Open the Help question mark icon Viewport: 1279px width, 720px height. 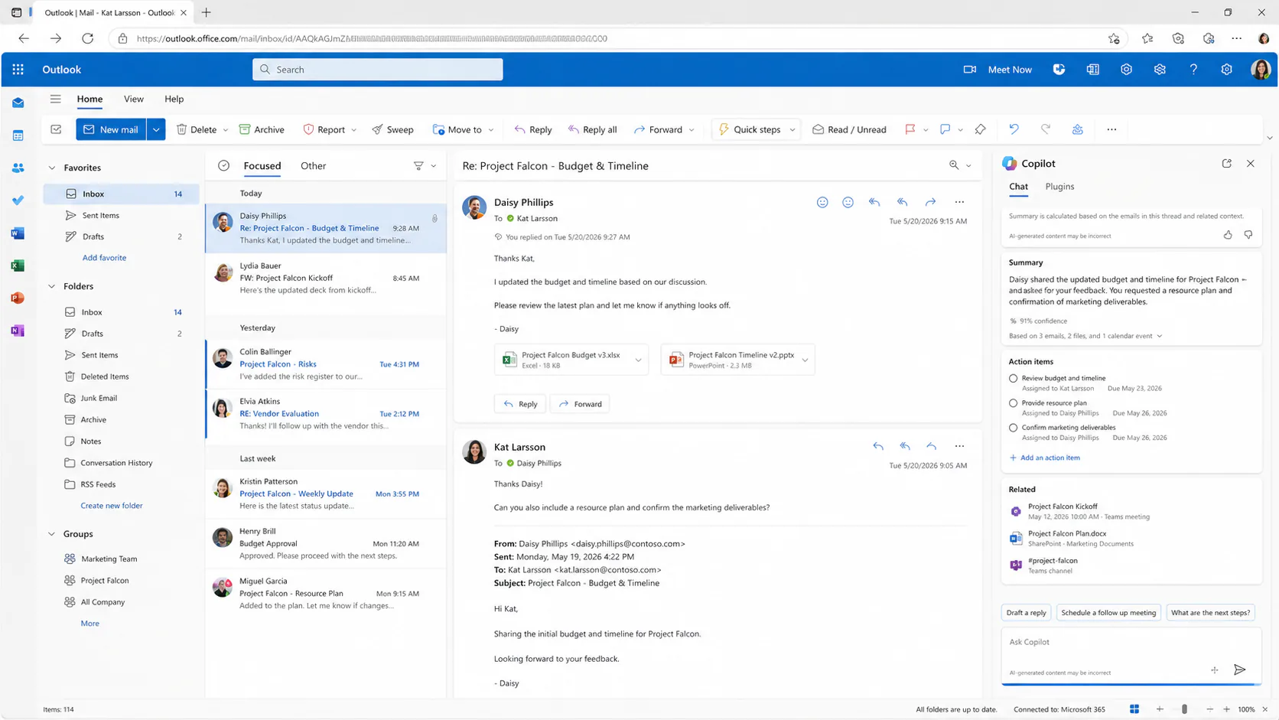click(1193, 70)
